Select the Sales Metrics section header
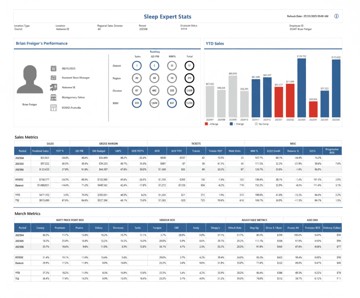Viewport: 360px width, 298px height. click(x=26, y=137)
